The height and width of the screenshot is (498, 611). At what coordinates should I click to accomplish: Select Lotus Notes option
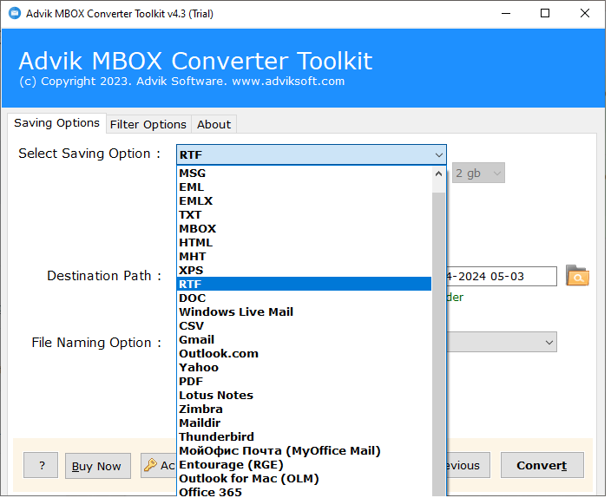(305, 395)
